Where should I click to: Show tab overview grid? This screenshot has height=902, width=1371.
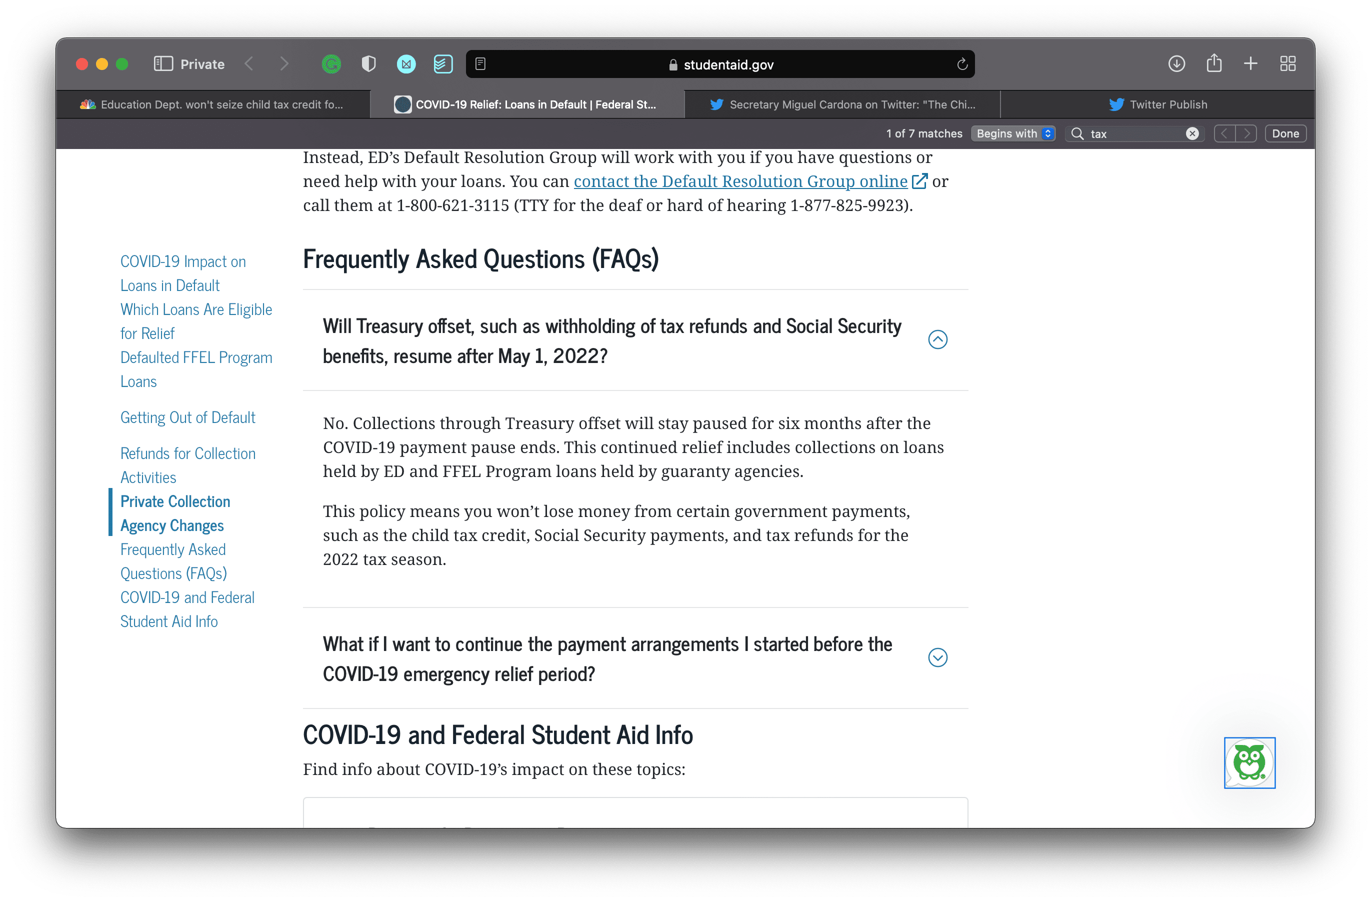click(x=1288, y=64)
